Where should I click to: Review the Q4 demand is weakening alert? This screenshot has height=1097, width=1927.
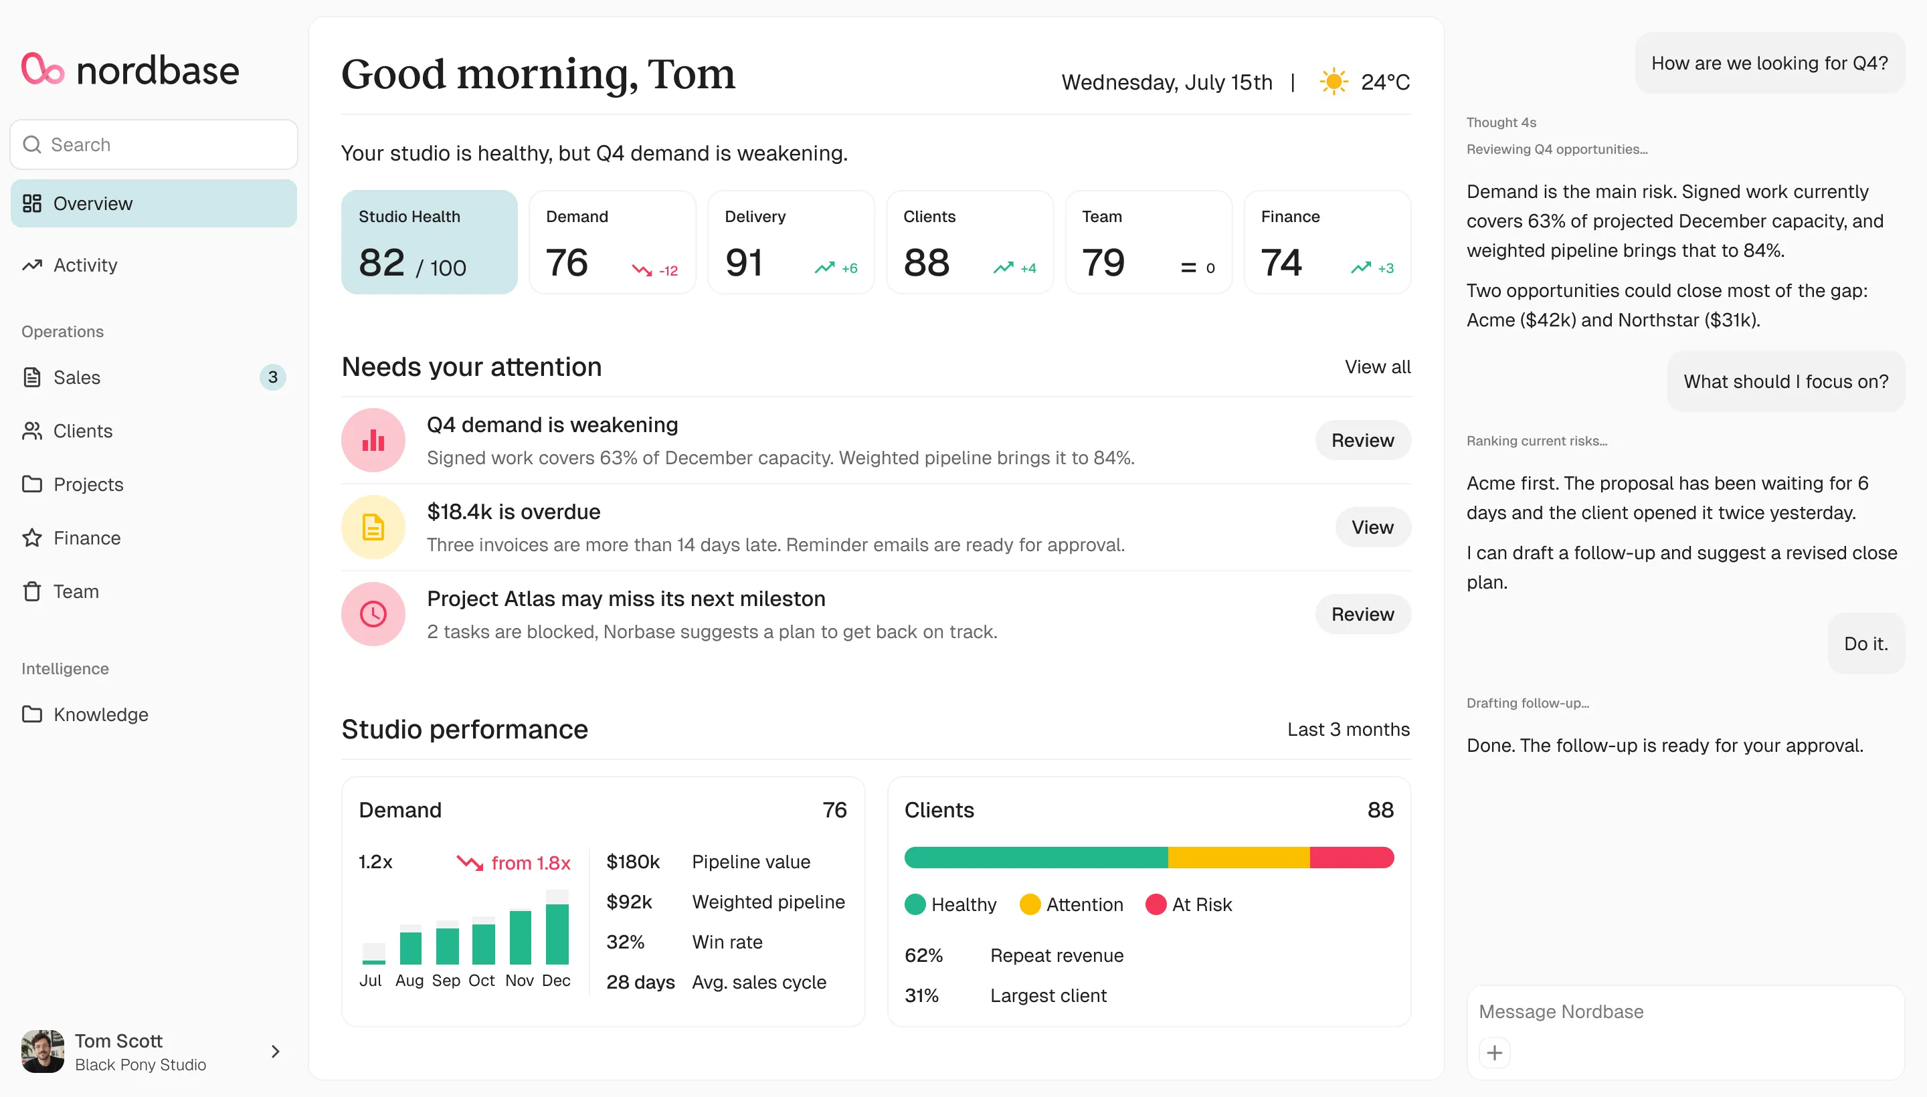click(x=1362, y=440)
